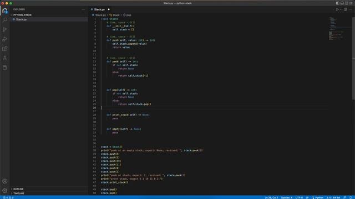
Task: Open Explorer Views and More Actions ellipsis
Action: pos(84,9)
